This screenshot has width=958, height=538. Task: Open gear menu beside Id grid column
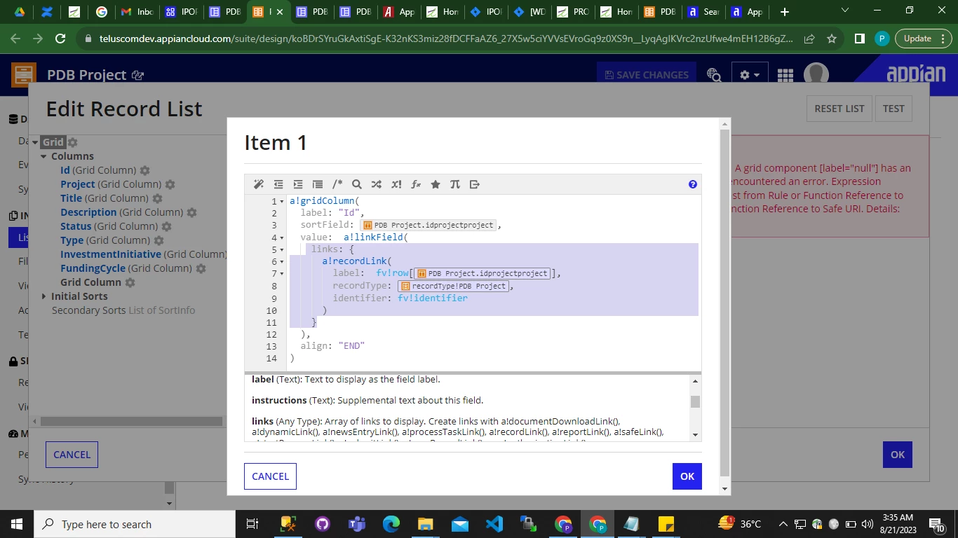coord(144,170)
